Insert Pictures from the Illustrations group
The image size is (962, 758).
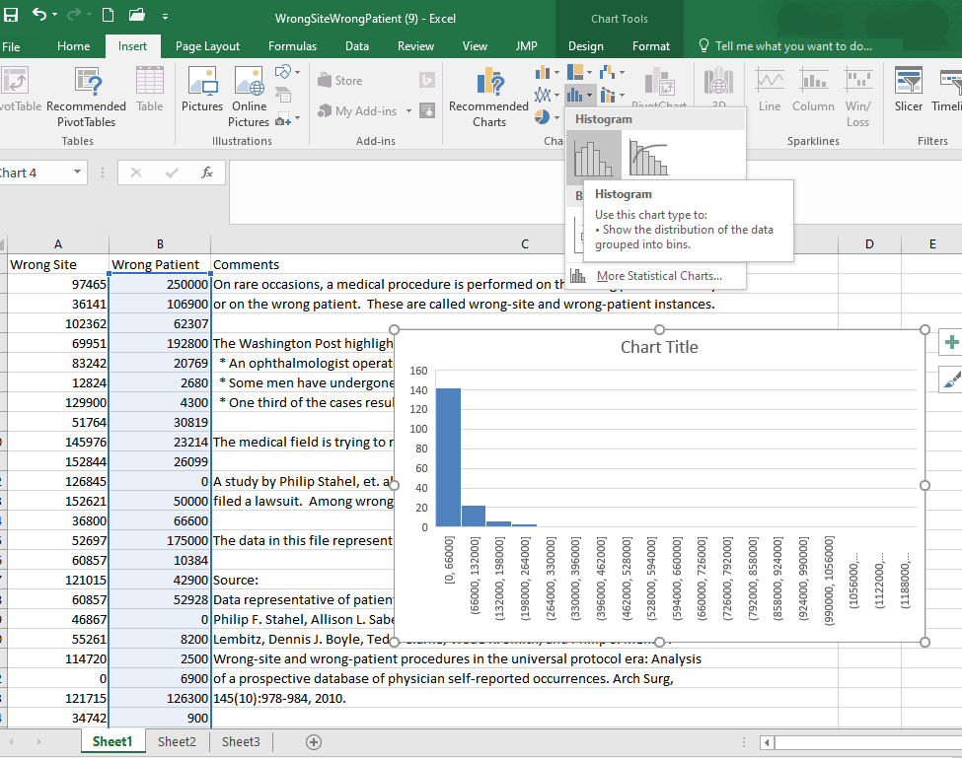pyautogui.click(x=202, y=91)
